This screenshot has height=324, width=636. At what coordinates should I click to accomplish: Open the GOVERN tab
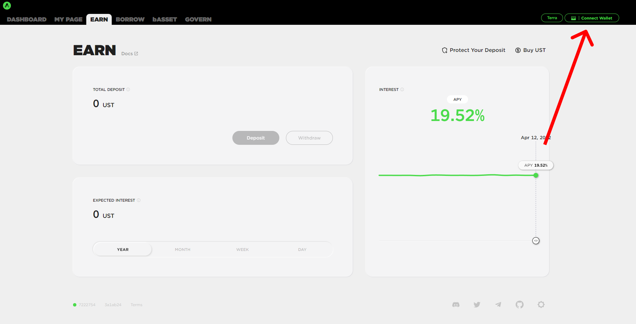pyautogui.click(x=198, y=20)
